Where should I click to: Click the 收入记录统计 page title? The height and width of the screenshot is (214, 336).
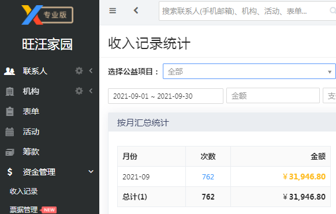(149, 43)
